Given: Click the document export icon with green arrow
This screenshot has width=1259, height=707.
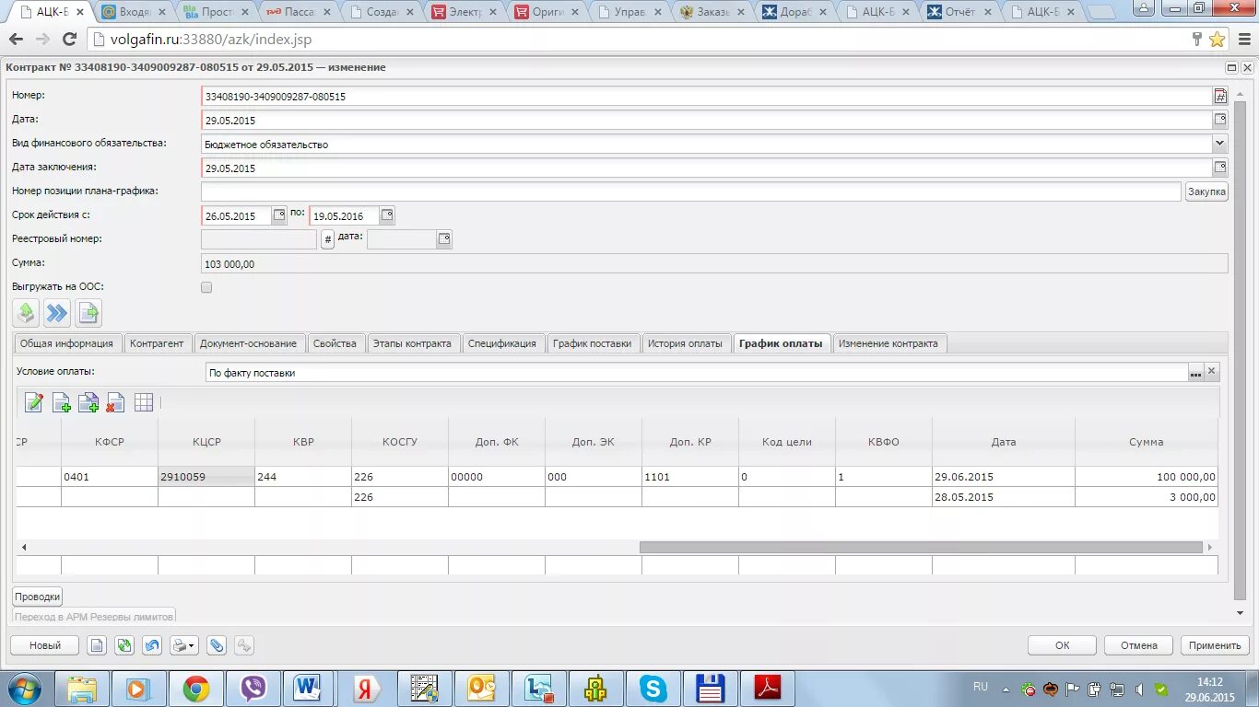Looking at the screenshot, I should click(88, 313).
